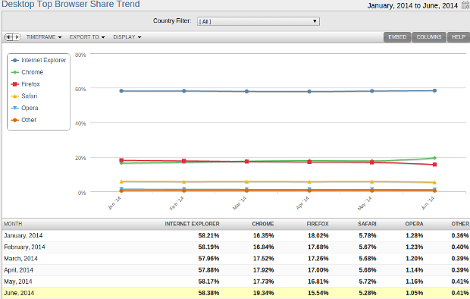Click the EMBED button
The height and width of the screenshot is (299, 470).
[397, 37]
